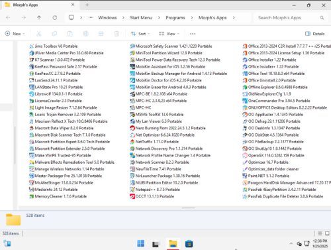331x250 pixels.
Task: Select the Office Uninstall 2.0 icon
Action: [245, 80]
